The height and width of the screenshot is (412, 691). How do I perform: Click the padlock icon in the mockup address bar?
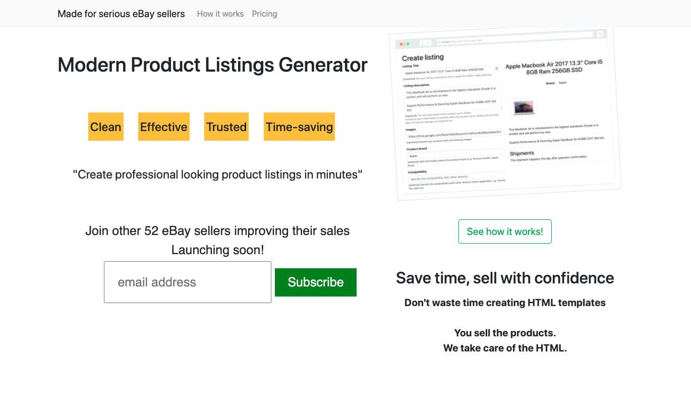440,41
